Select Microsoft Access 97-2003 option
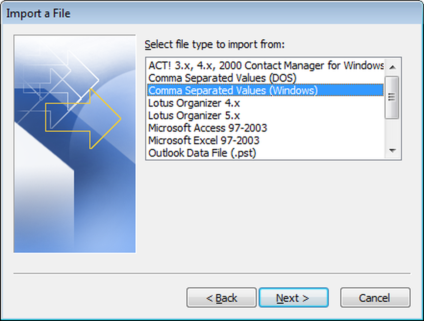The height and width of the screenshot is (321, 424). pos(207,128)
